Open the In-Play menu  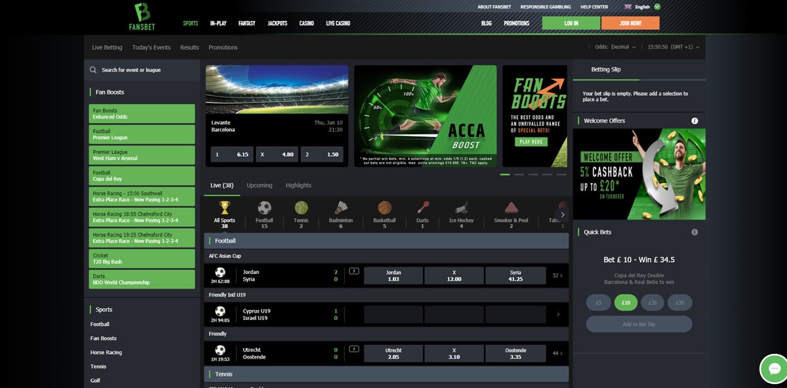(218, 23)
